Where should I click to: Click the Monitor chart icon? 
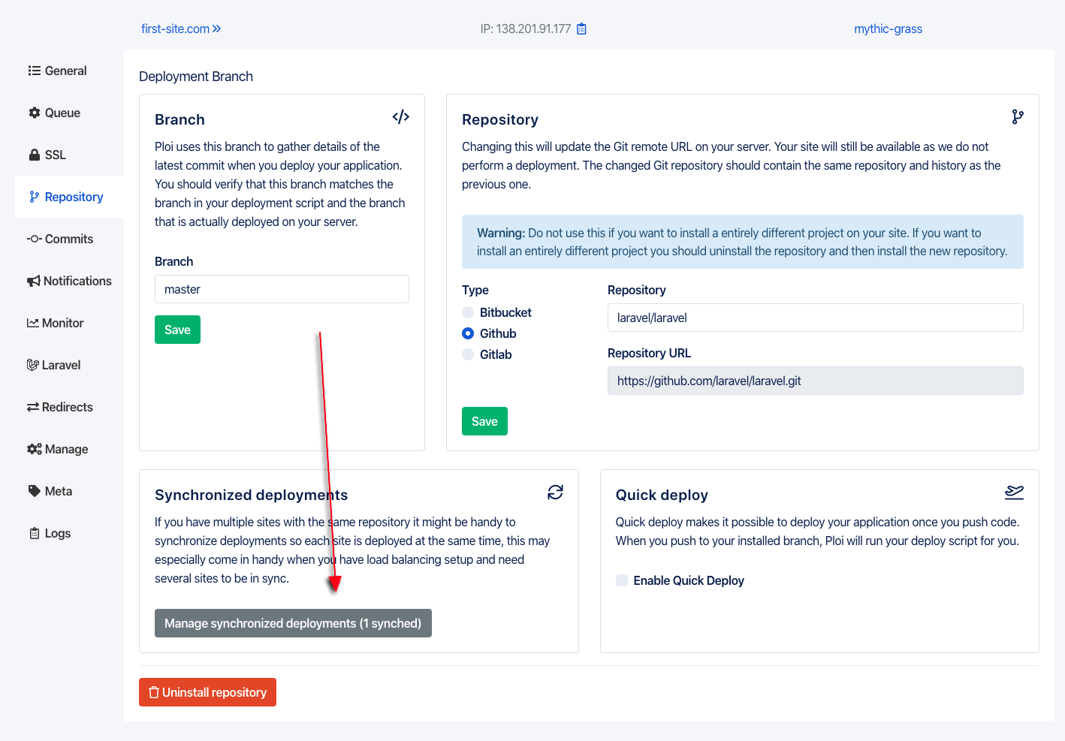coord(33,323)
